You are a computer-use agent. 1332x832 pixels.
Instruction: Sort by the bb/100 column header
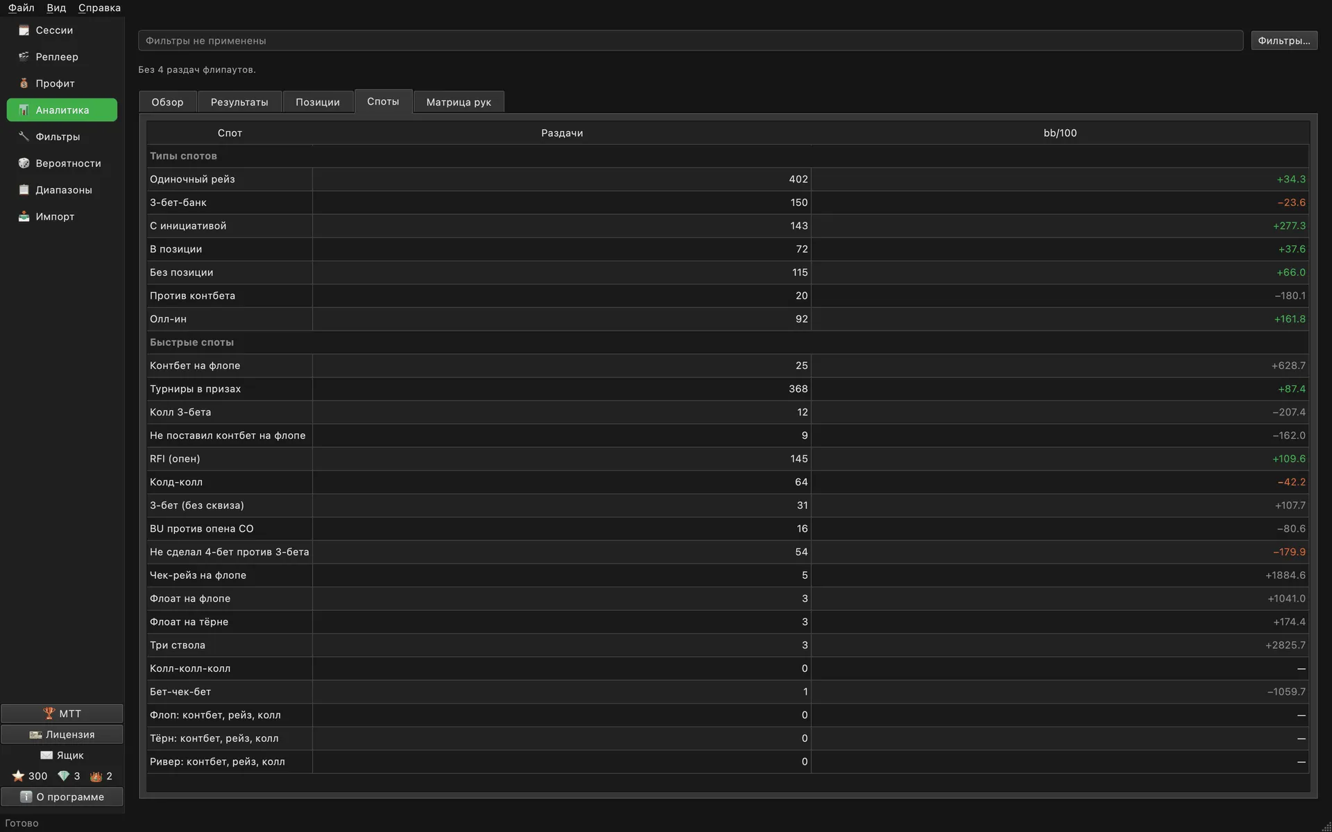click(1060, 133)
